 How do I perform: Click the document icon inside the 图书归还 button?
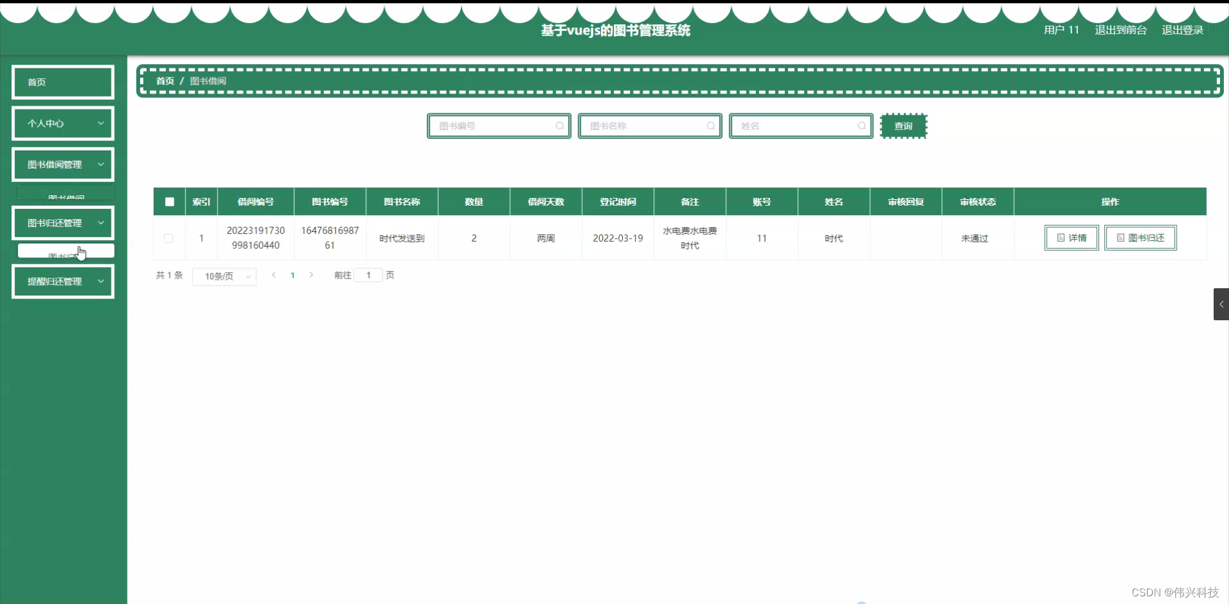point(1120,237)
